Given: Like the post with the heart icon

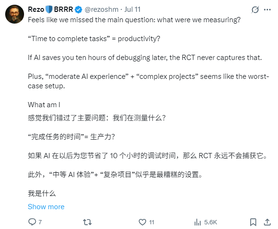Looking at the screenshot, I should 142,222.
